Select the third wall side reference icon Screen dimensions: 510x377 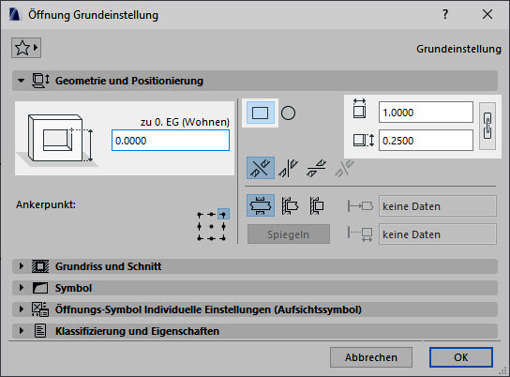pyautogui.click(x=317, y=205)
